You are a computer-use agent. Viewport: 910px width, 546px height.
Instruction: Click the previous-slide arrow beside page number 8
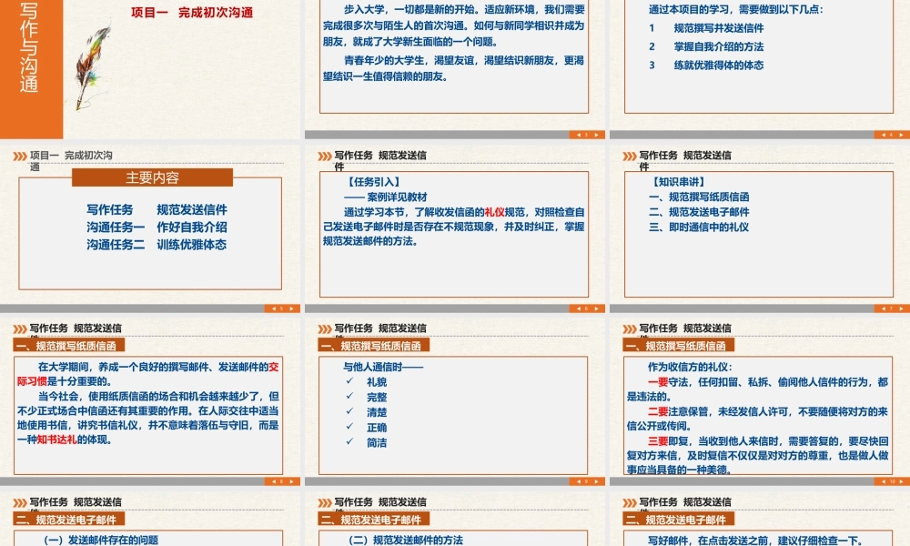point(273,481)
